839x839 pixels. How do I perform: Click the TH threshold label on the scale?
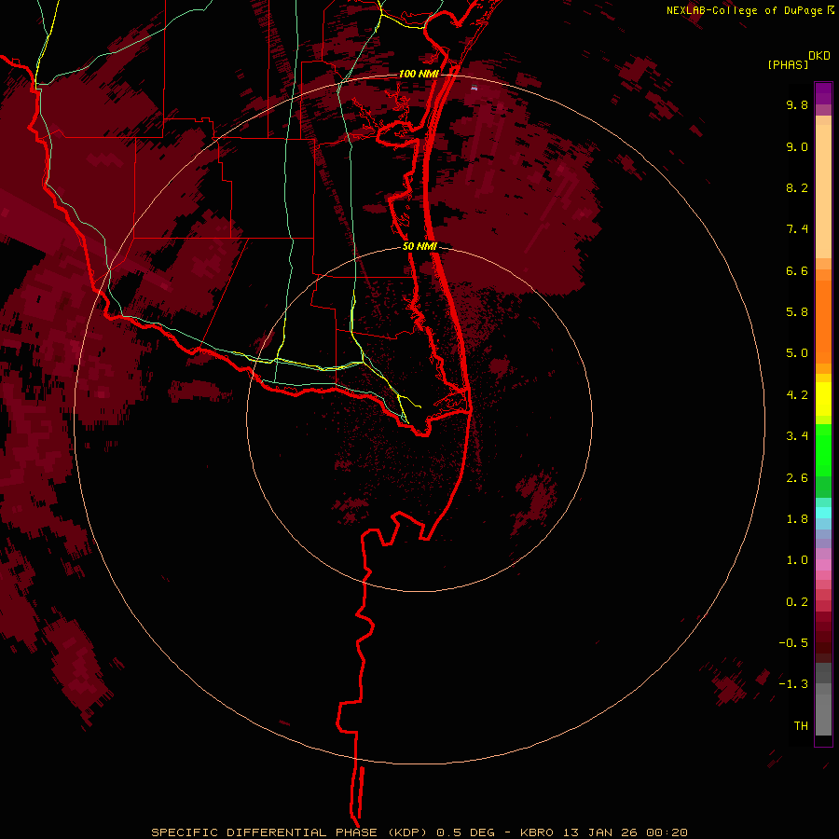click(801, 726)
